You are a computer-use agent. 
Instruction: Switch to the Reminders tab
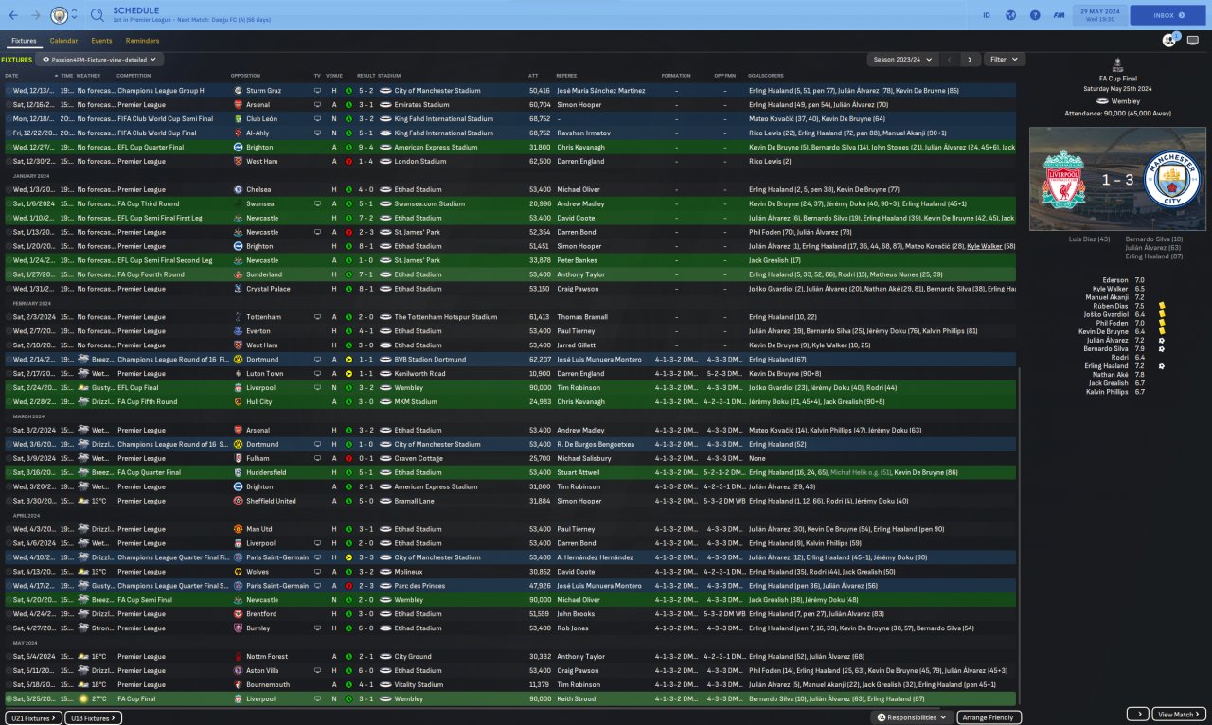(142, 41)
